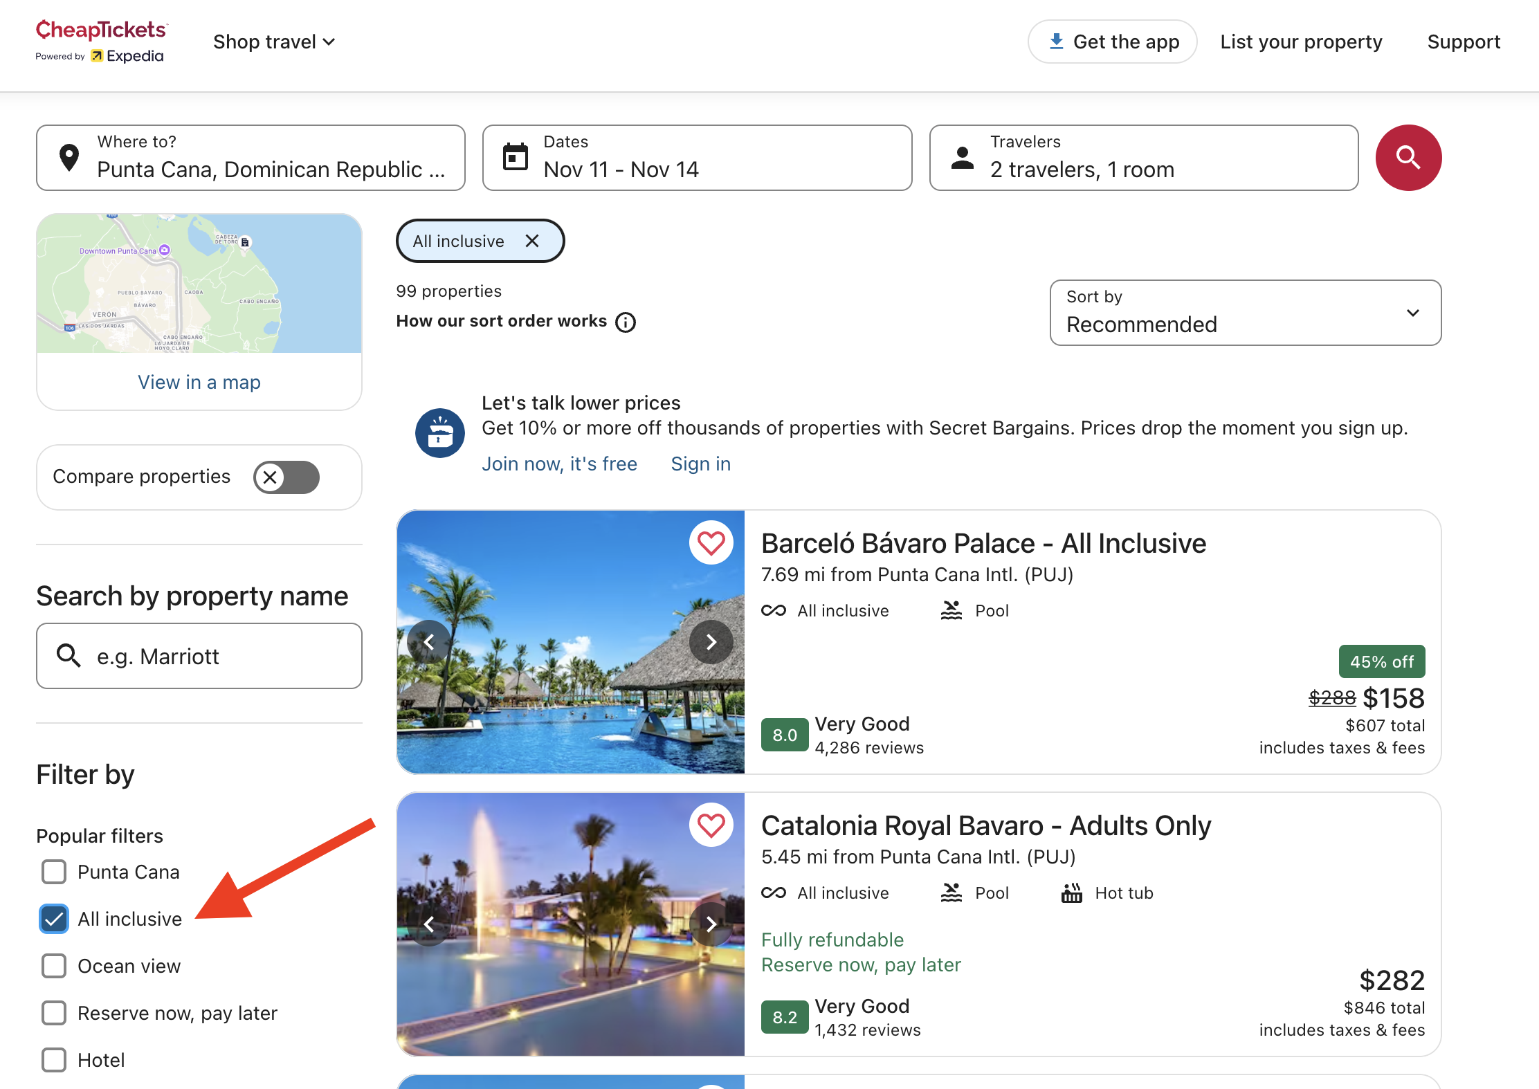Click the info icon beside sort order text
This screenshot has height=1089, width=1539.
click(x=626, y=322)
